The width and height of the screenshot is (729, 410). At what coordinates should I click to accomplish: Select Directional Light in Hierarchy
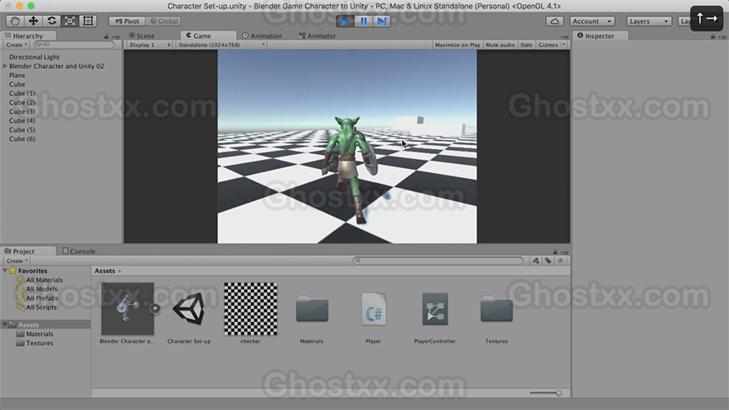[x=34, y=56]
